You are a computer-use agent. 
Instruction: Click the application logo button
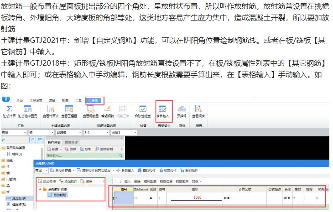pos(6,99)
